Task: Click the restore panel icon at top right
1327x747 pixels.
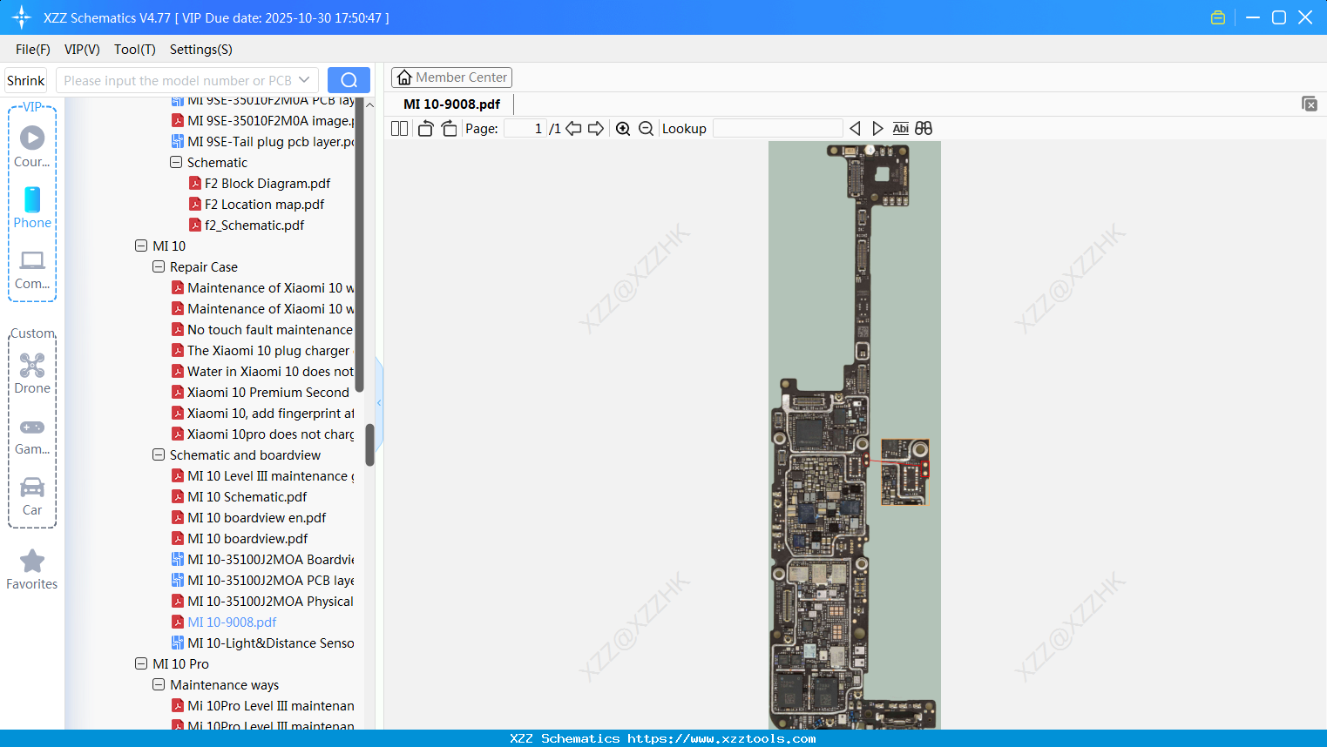Action: [x=1309, y=104]
